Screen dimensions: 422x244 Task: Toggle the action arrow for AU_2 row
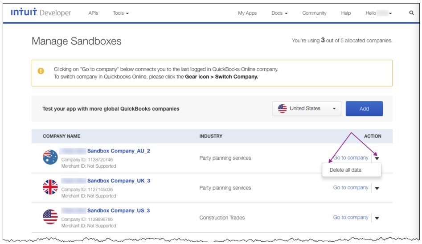tap(377, 158)
